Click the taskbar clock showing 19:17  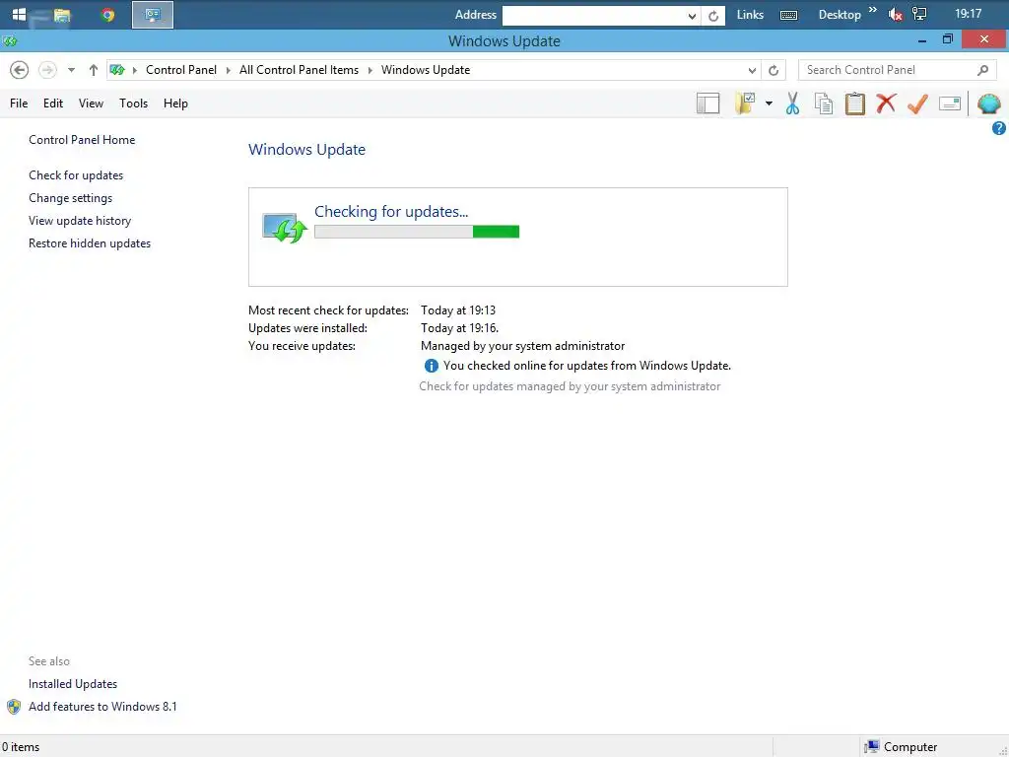(968, 14)
